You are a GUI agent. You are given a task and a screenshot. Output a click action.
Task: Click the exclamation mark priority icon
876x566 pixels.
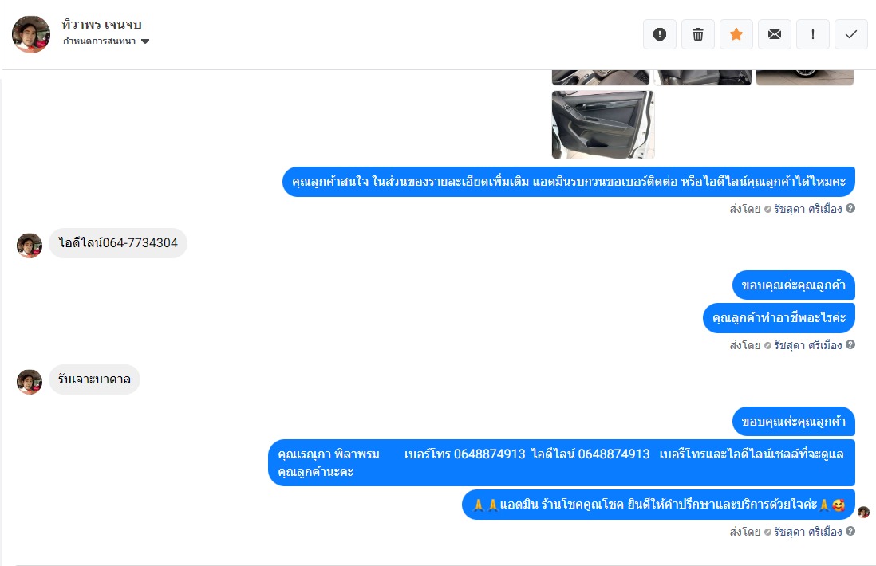click(813, 34)
